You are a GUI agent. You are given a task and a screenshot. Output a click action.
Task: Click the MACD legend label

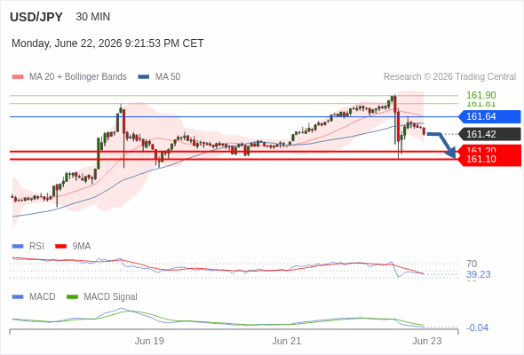pos(43,297)
